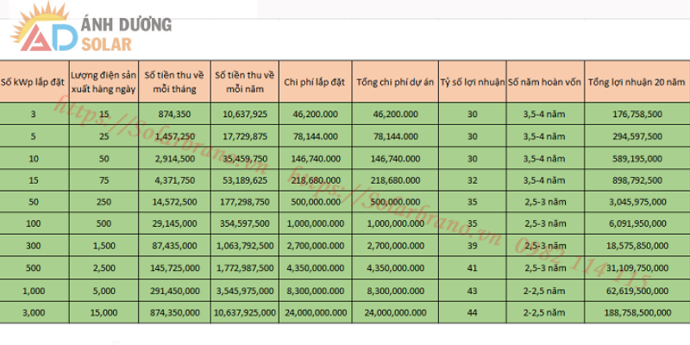
Task: Click cell '291,450,000'
Action: pyautogui.click(x=174, y=291)
